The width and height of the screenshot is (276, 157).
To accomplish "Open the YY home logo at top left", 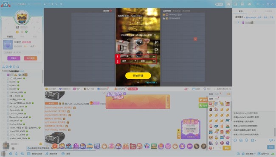I will point(6,4).
